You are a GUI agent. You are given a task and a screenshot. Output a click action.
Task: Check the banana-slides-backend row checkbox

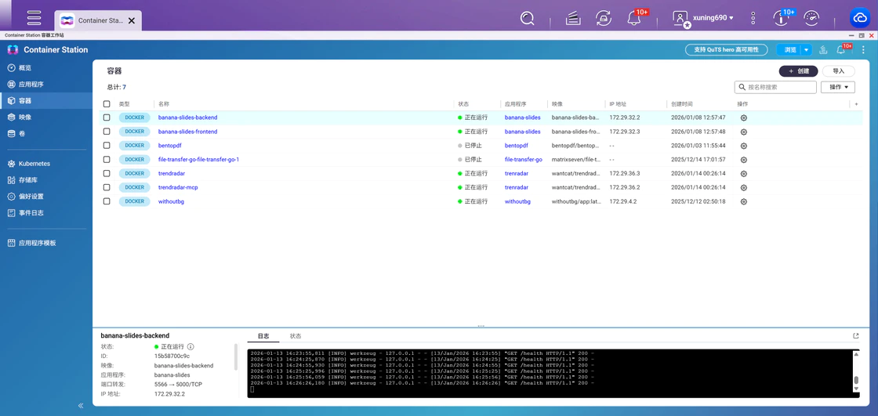click(107, 118)
